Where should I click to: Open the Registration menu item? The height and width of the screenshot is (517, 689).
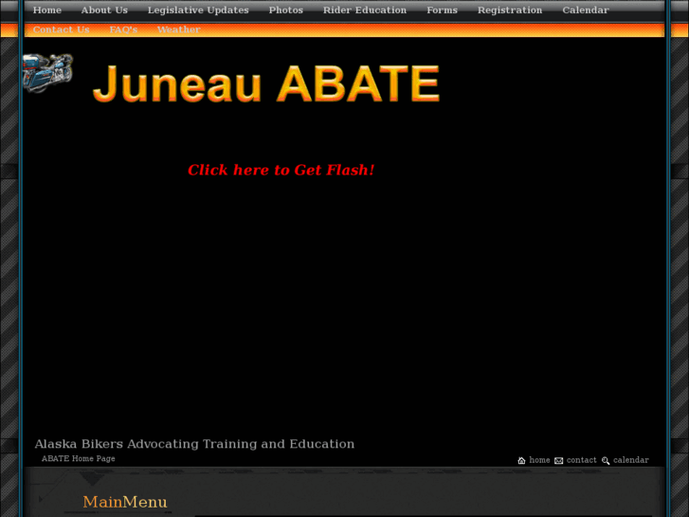510,10
